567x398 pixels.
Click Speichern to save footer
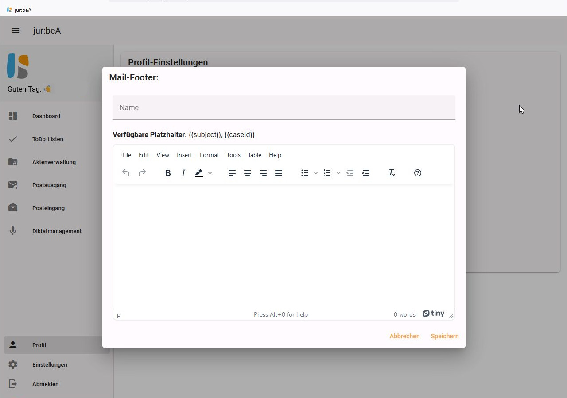point(445,336)
